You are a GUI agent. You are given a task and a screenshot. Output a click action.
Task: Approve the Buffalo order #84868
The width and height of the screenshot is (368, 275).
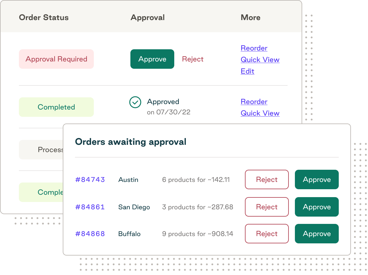click(317, 234)
